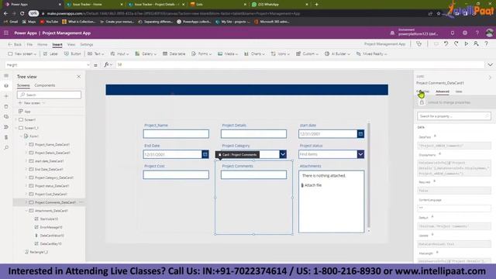The image size is (496, 279).
Task: Click the Undo arrow icon
Action: coord(446,44)
